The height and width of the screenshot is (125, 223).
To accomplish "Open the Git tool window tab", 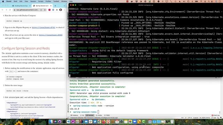I will tap(82, 115).
